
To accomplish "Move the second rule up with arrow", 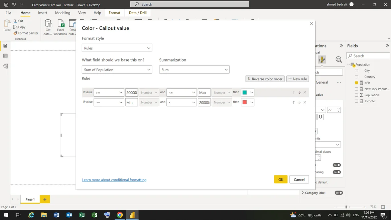I will (x=293, y=103).
